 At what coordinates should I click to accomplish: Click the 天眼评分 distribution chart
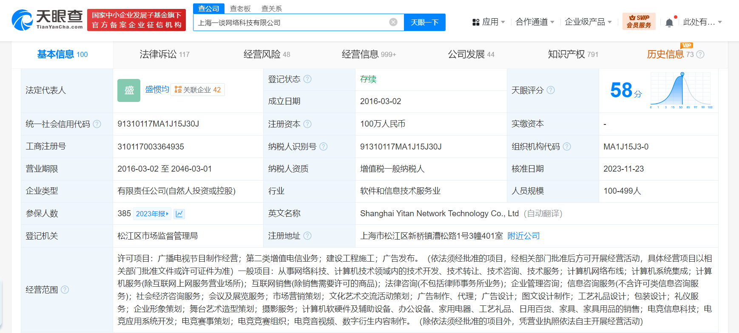[x=682, y=90]
